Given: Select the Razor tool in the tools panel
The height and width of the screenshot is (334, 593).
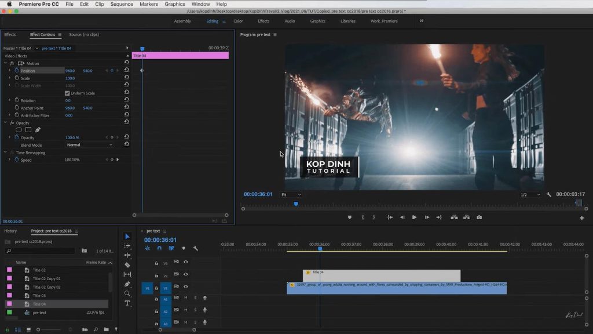Looking at the screenshot, I should tap(127, 265).
